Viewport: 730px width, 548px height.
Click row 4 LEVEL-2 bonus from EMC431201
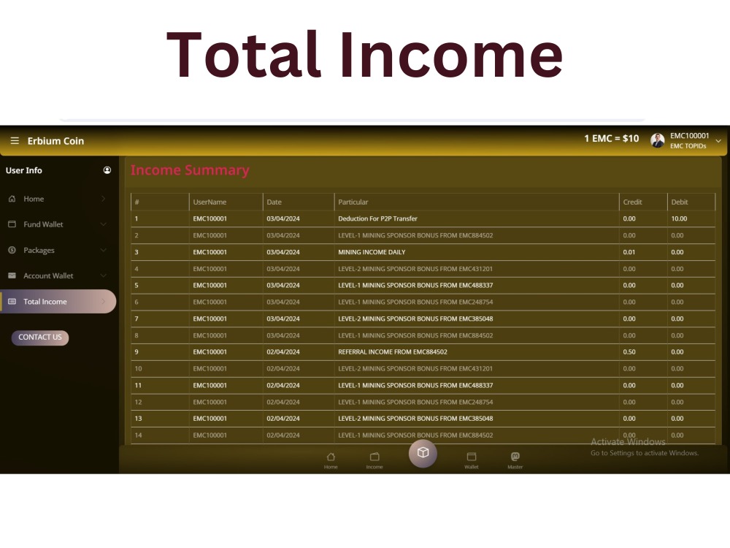click(415, 269)
